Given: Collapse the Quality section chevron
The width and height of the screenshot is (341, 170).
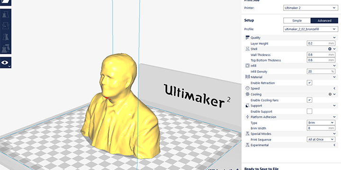Looking at the screenshot, I should 334,38.
